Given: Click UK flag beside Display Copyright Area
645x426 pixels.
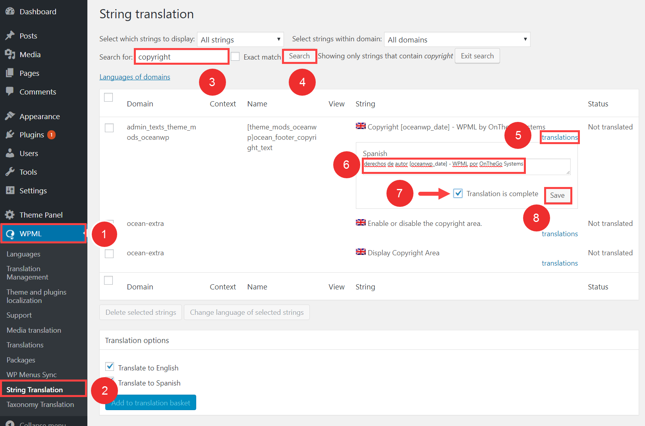Looking at the screenshot, I should (x=361, y=252).
